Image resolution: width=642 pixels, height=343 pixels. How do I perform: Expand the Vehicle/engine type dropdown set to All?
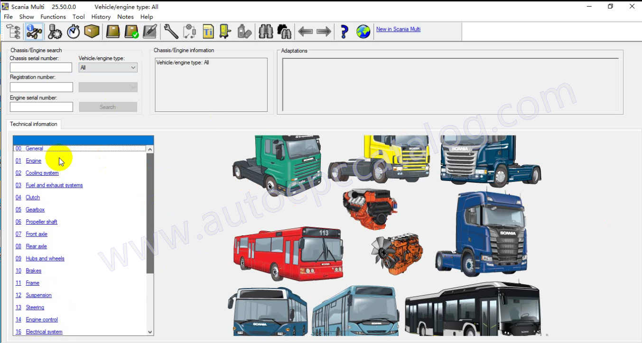tap(108, 68)
